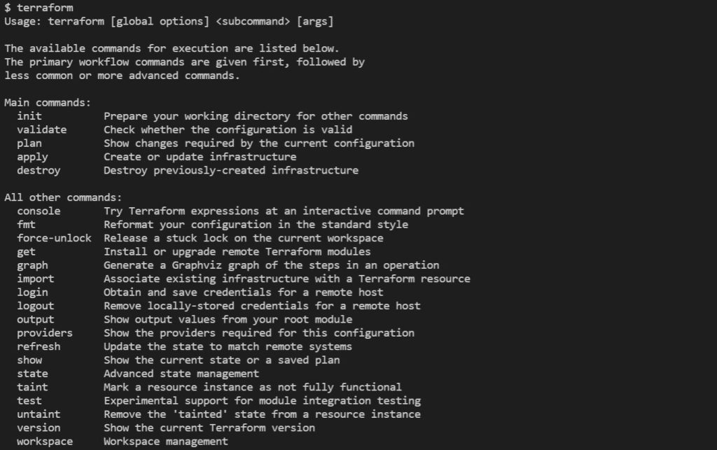Click the 'console' command name
This screenshot has height=450, width=717.
point(39,211)
